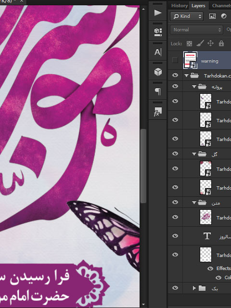Viewport: 231px width, 308px height.
Task: Select the text layer T icon
Action: point(207,236)
